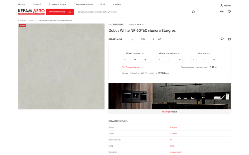
Task: Decrease Кількість шт with minus
Action: click(x=193, y=60)
